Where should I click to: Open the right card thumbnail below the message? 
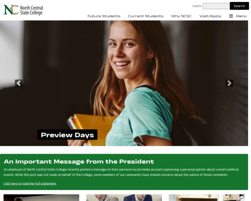(207, 198)
